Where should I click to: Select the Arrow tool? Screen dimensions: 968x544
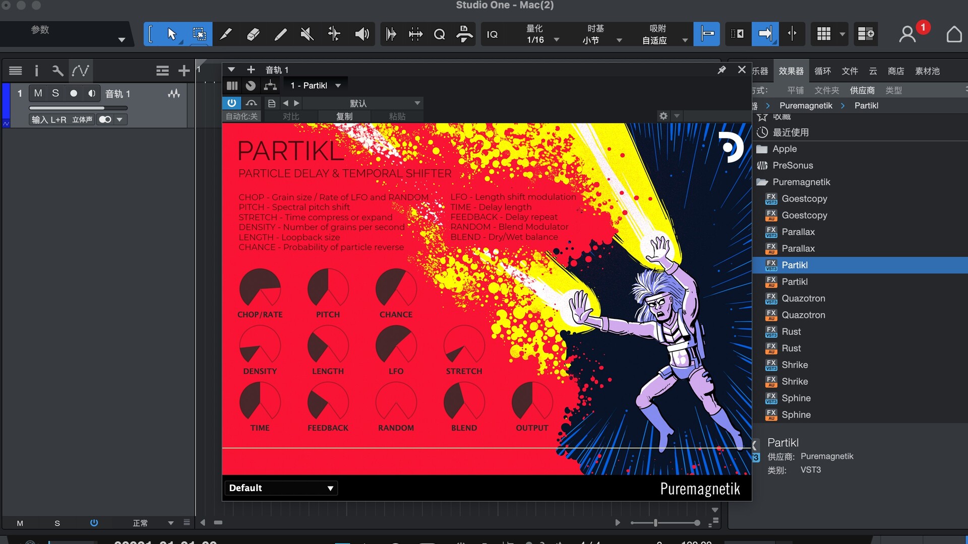pos(171,34)
